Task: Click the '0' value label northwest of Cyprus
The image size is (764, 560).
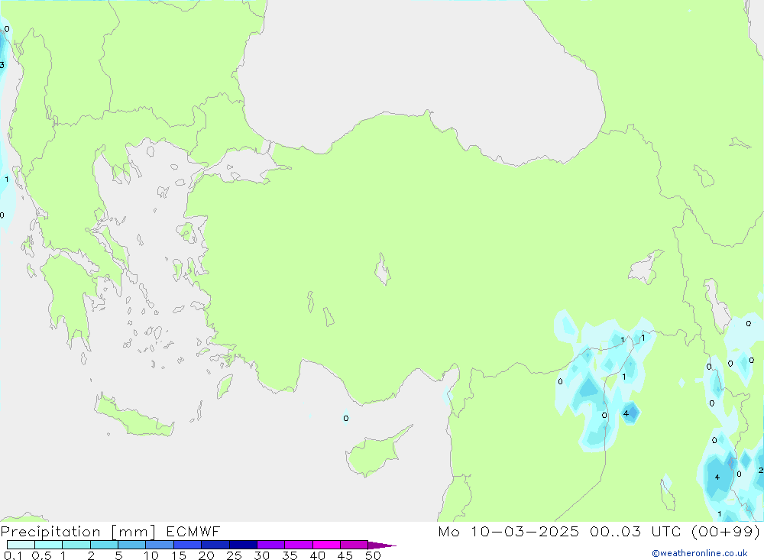Action: coord(345,418)
